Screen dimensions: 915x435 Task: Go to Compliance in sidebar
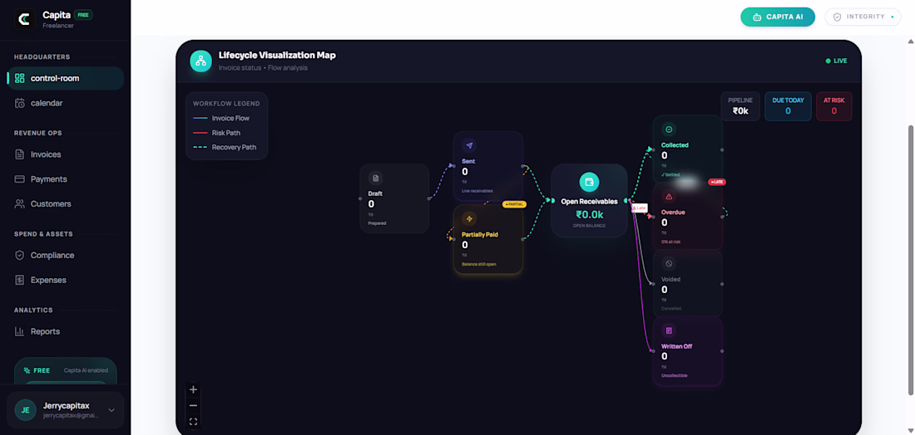tap(66, 255)
